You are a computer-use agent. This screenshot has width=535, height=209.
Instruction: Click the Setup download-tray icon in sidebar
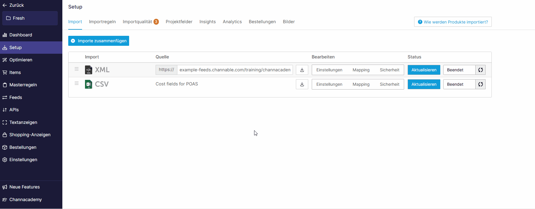5,48
